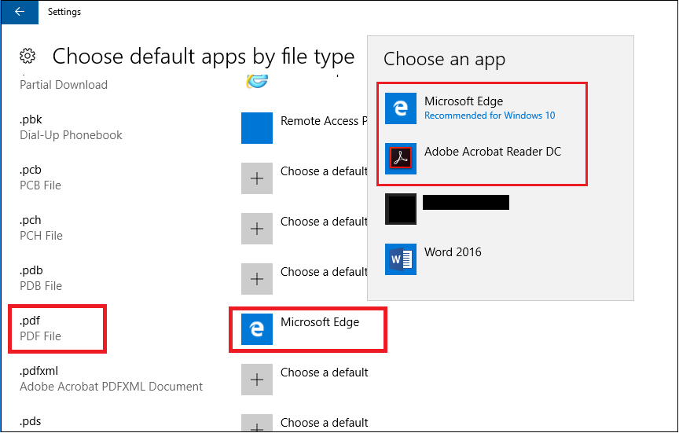Viewport: 679px width, 433px height.
Task: Click the 'PCB File' description
Action: (x=40, y=185)
